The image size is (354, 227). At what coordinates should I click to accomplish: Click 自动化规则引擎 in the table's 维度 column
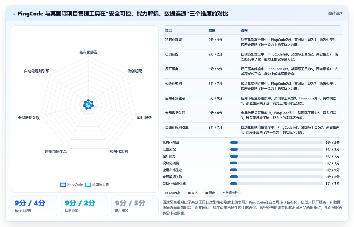177,128
